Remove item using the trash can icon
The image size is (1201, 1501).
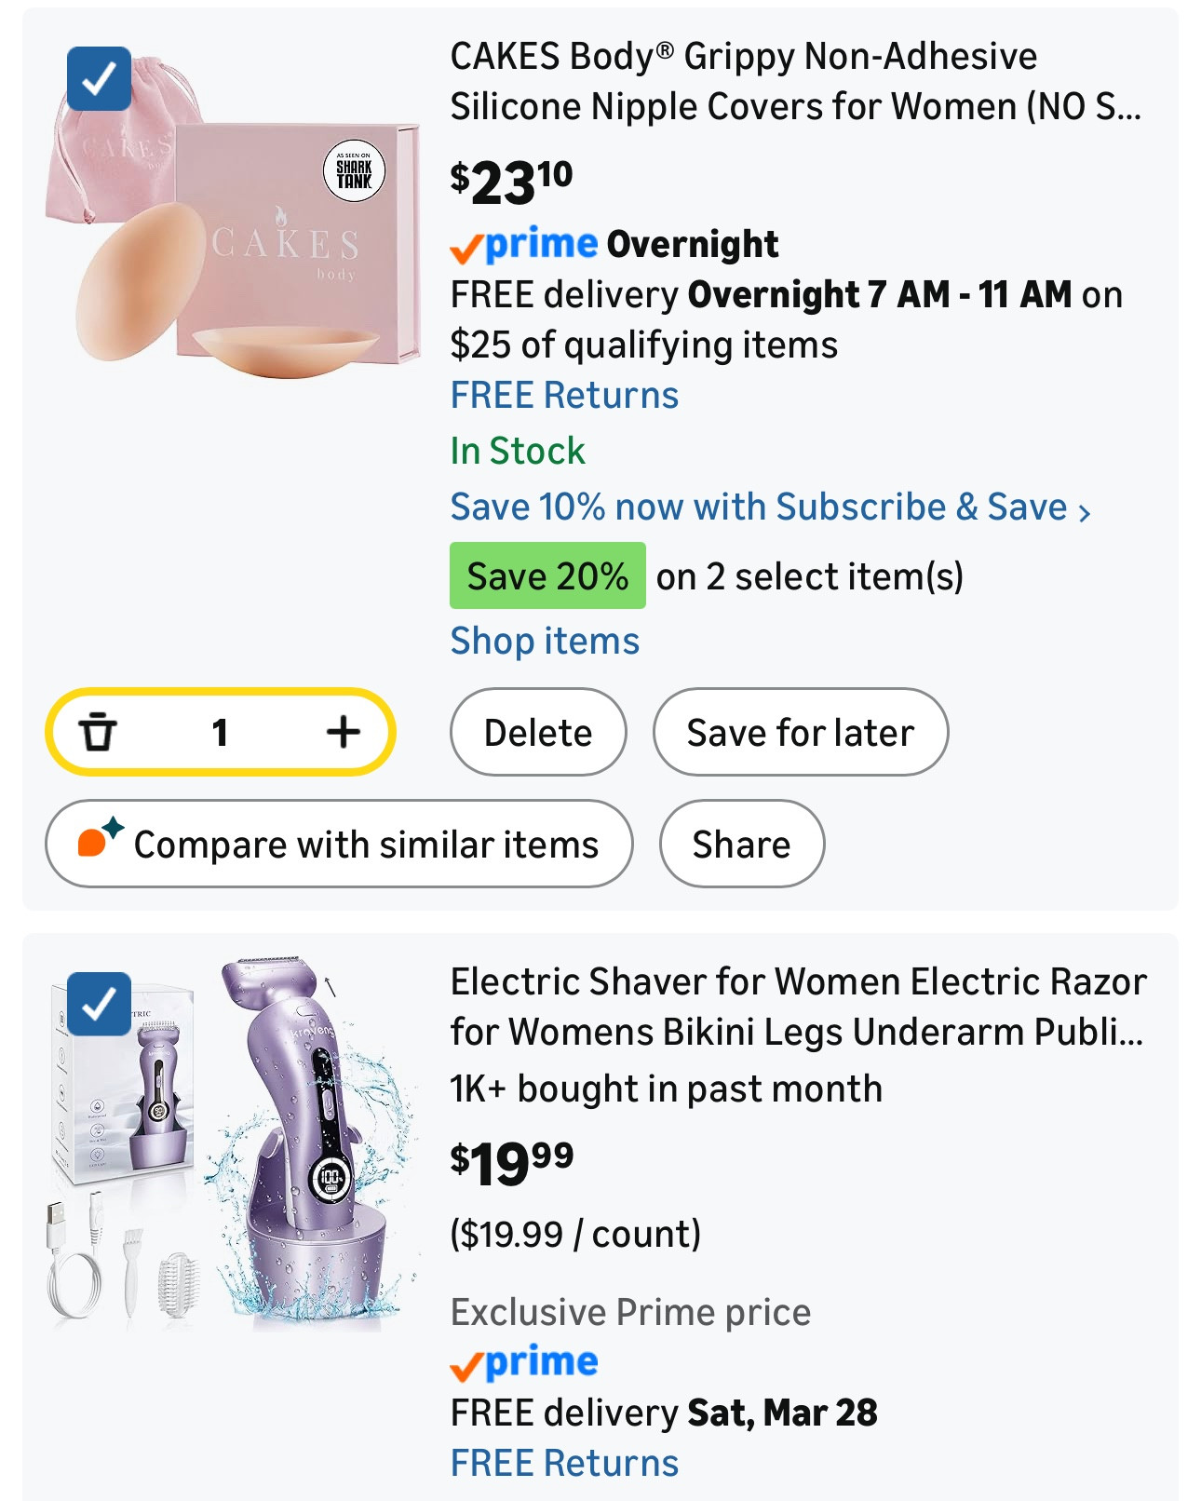click(x=99, y=733)
